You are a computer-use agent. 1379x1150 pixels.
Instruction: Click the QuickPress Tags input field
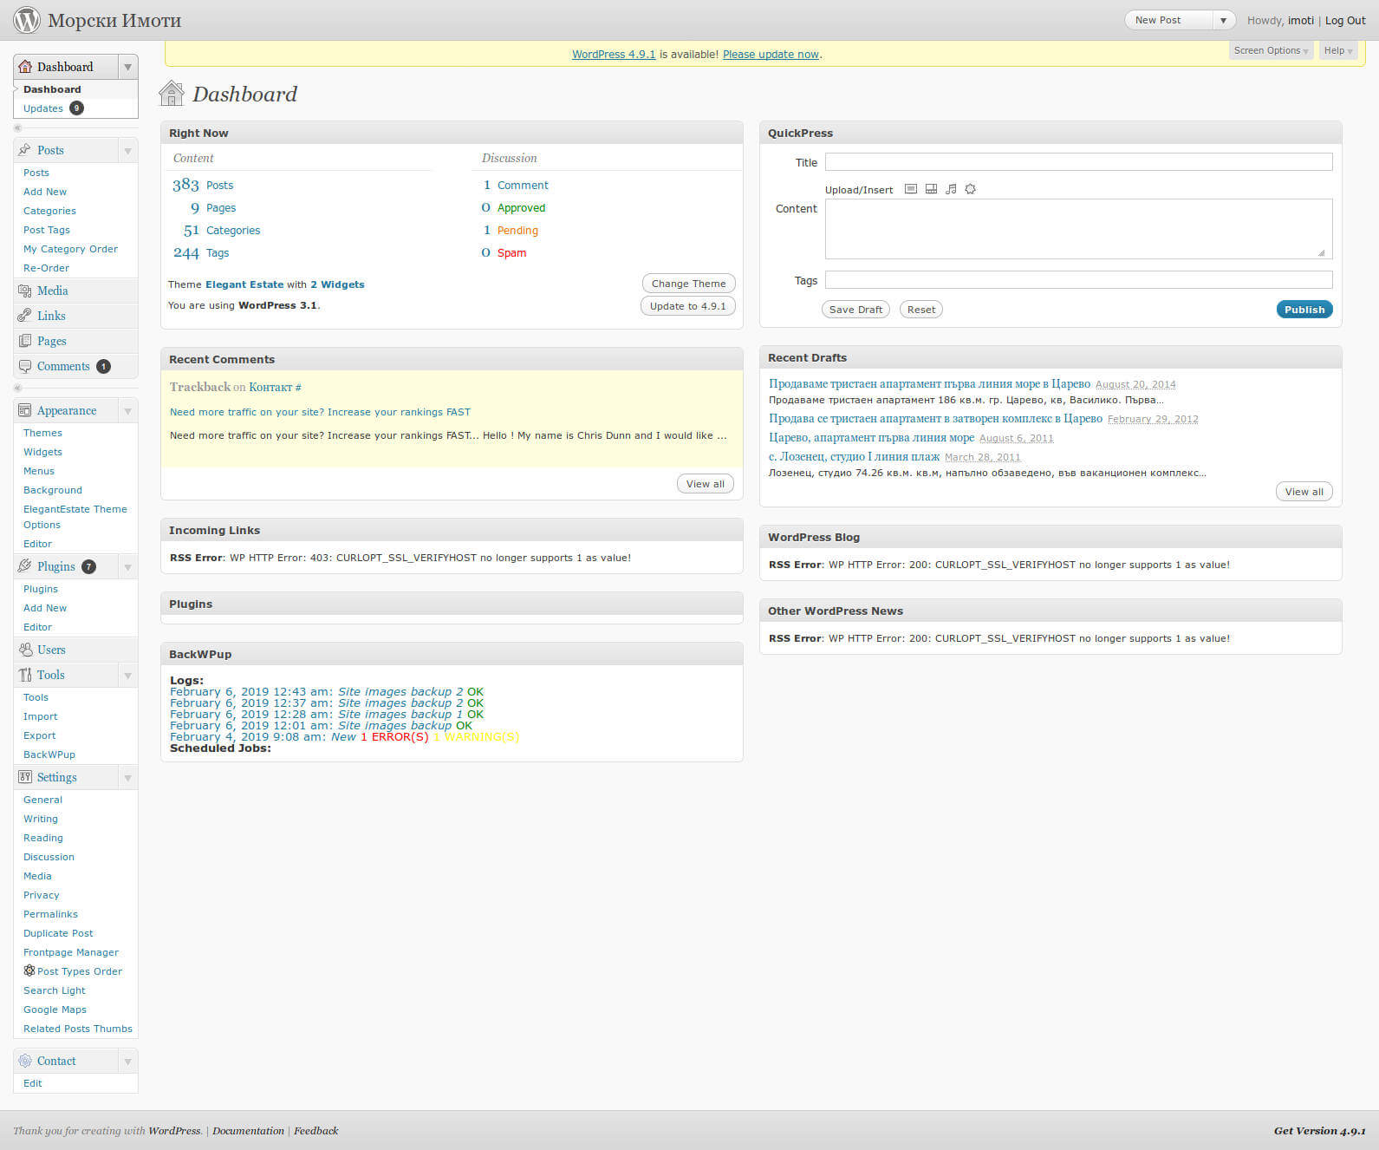click(x=1078, y=279)
